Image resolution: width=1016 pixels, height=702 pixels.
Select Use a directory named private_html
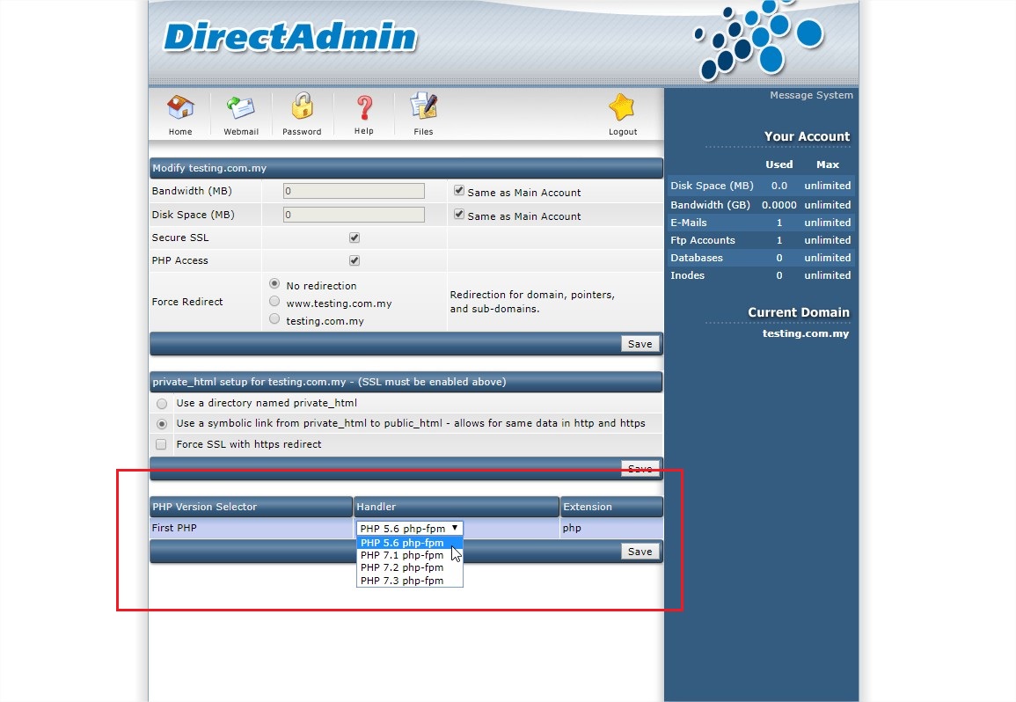(162, 404)
